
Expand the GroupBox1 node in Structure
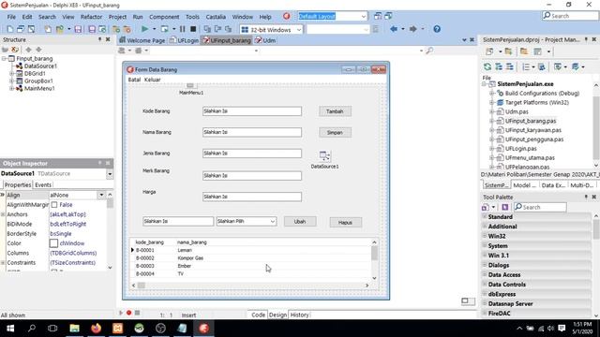click(x=11, y=81)
